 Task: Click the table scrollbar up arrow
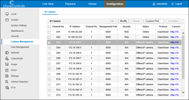click(183, 33)
